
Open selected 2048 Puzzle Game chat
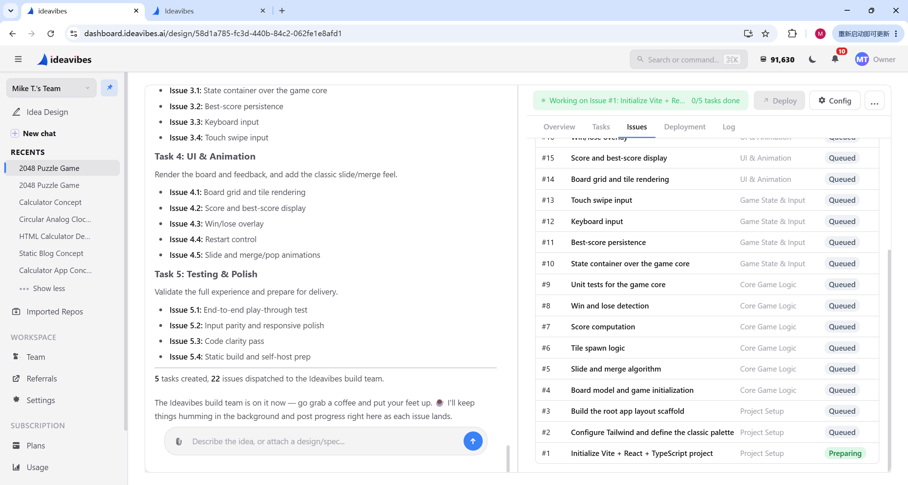pyautogui.click(x=62, y=168)
